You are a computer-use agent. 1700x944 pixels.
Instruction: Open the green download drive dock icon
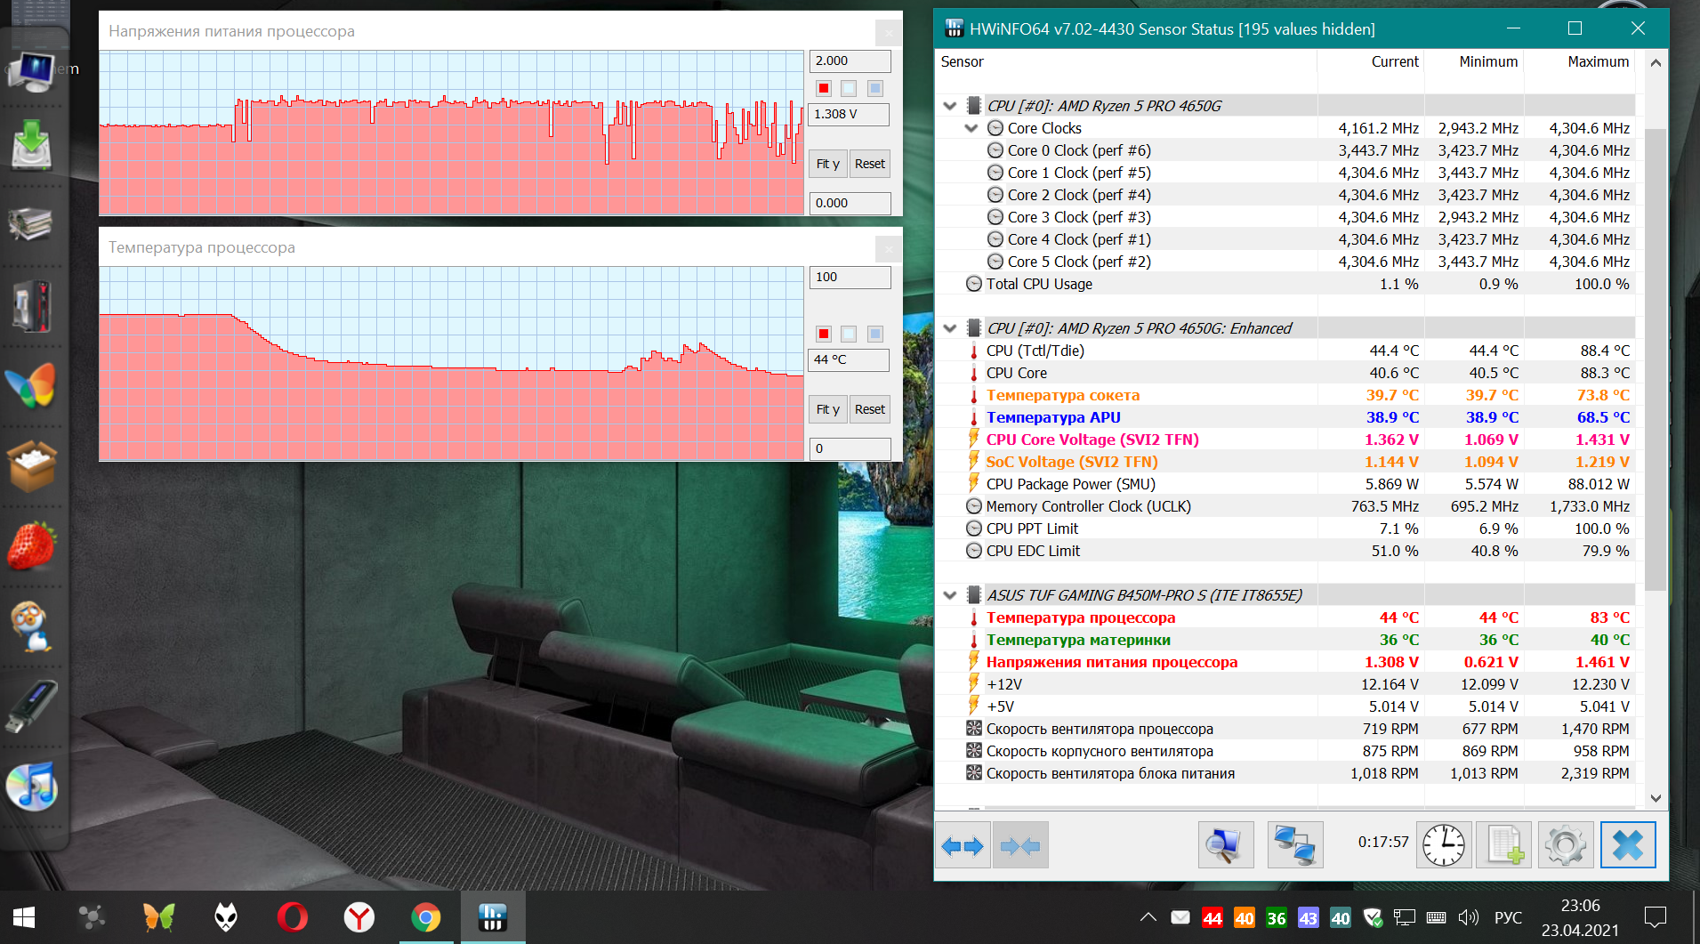[x=32, y=145]
